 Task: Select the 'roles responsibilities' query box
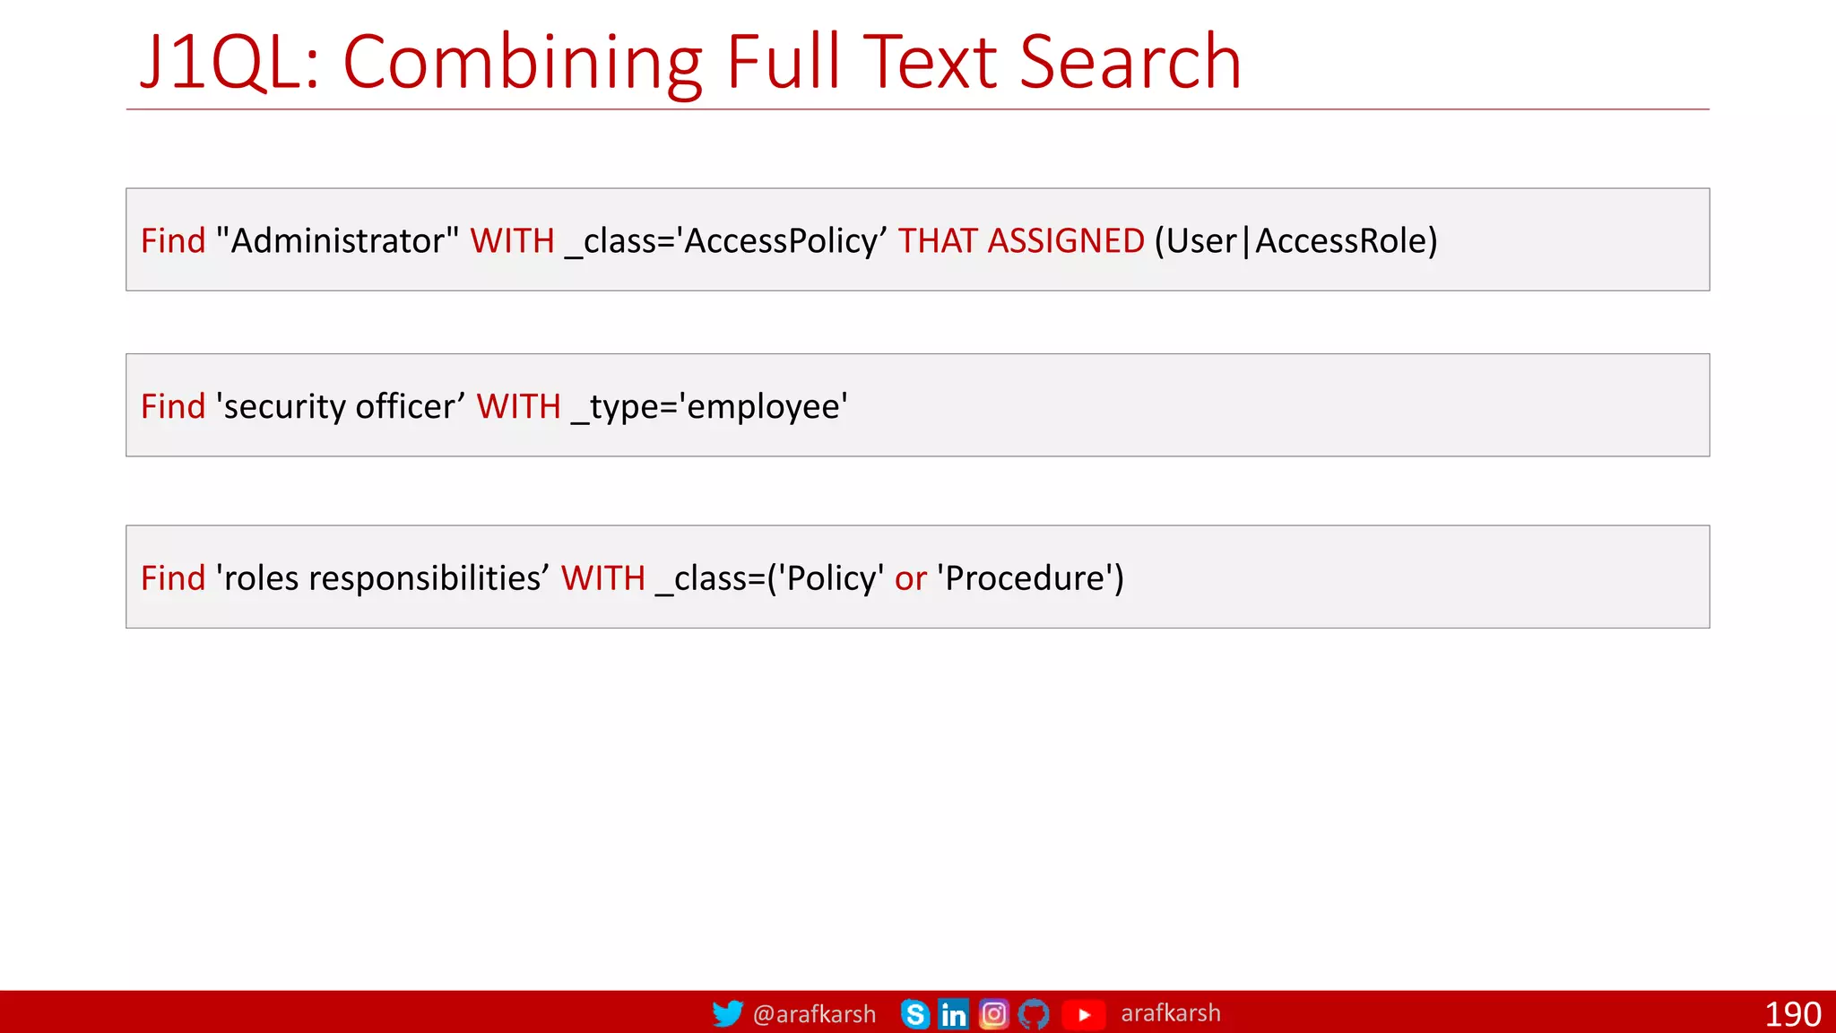pyautogui.click(x=917, y=577)
